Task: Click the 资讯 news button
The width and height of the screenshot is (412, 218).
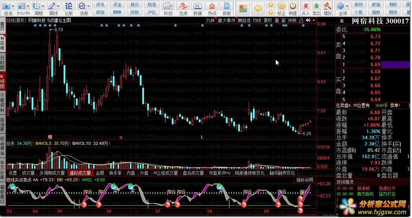Action: (100, 5)
